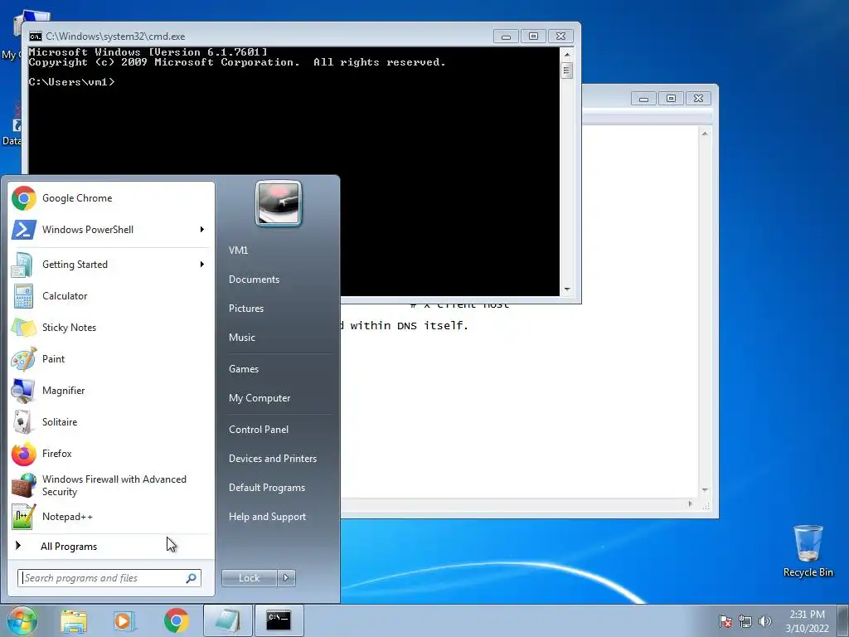
Task: Open Action Center flag tray icon
Action: point(725,621)
